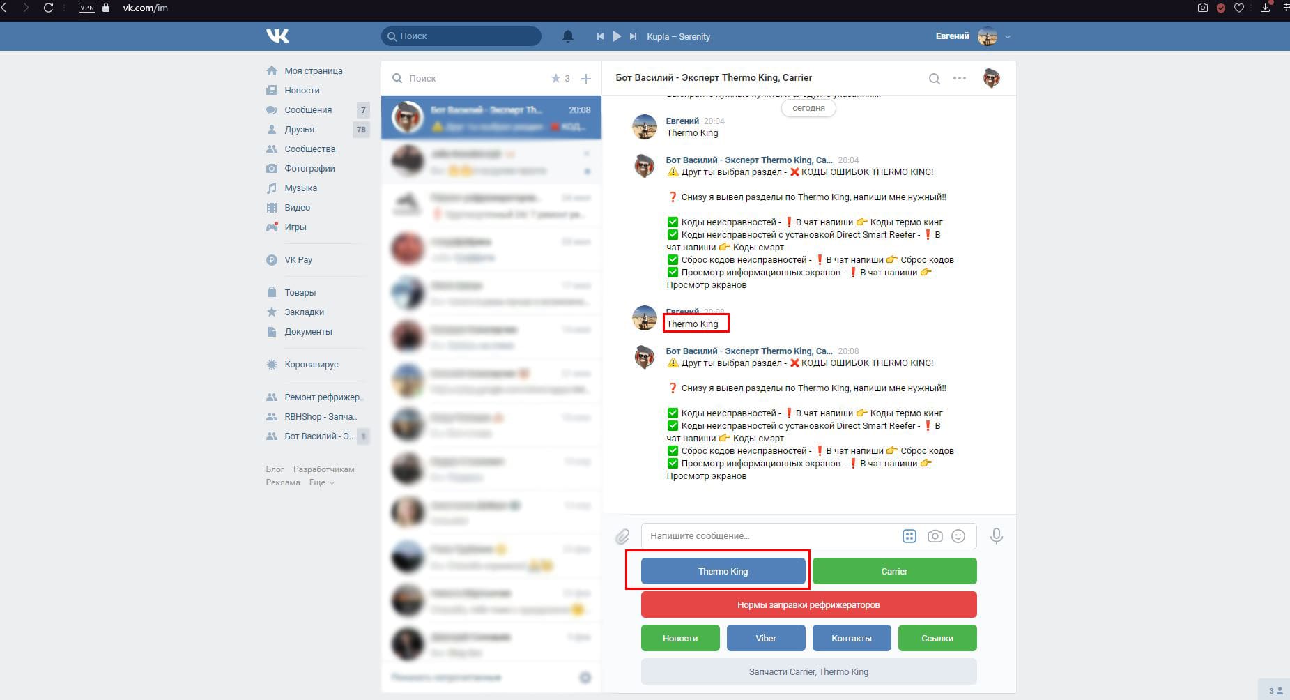
Task: Open Сообщения section
Action: [x=308, y=109]
